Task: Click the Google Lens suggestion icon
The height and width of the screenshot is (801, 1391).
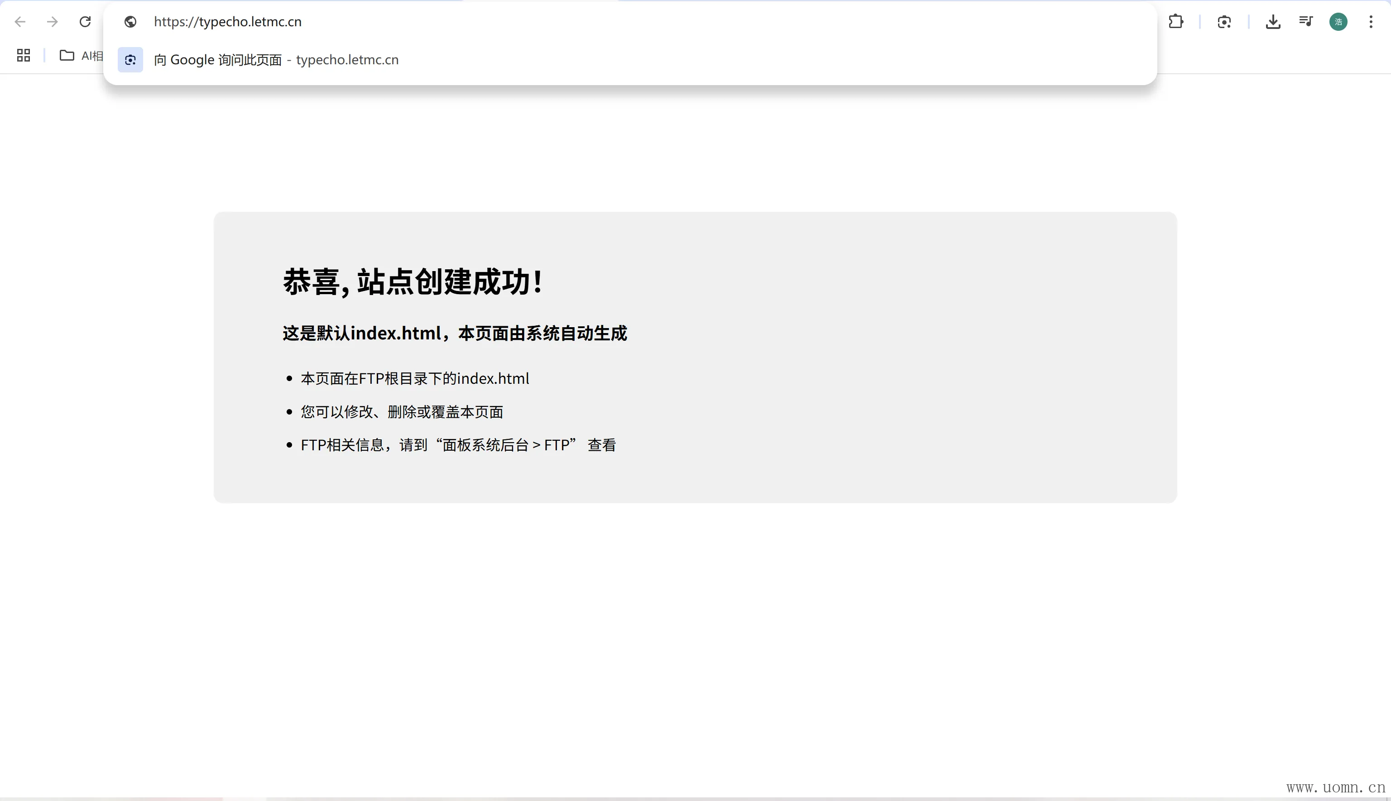Action: pos(130,59)
